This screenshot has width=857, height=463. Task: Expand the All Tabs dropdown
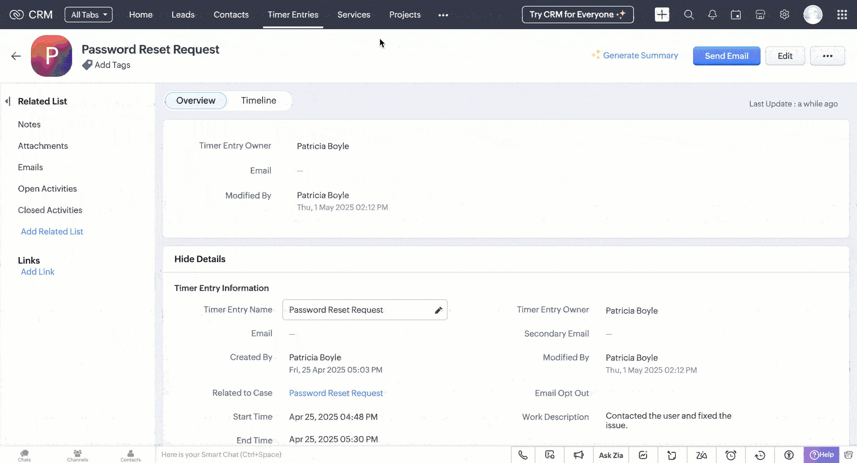click(88, 15)
